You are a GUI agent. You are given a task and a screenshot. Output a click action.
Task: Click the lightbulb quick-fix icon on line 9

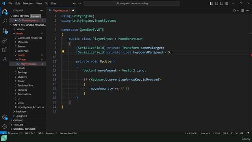coord(63,52)
